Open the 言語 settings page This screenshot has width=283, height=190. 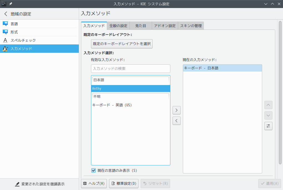[x=39, y=24]
